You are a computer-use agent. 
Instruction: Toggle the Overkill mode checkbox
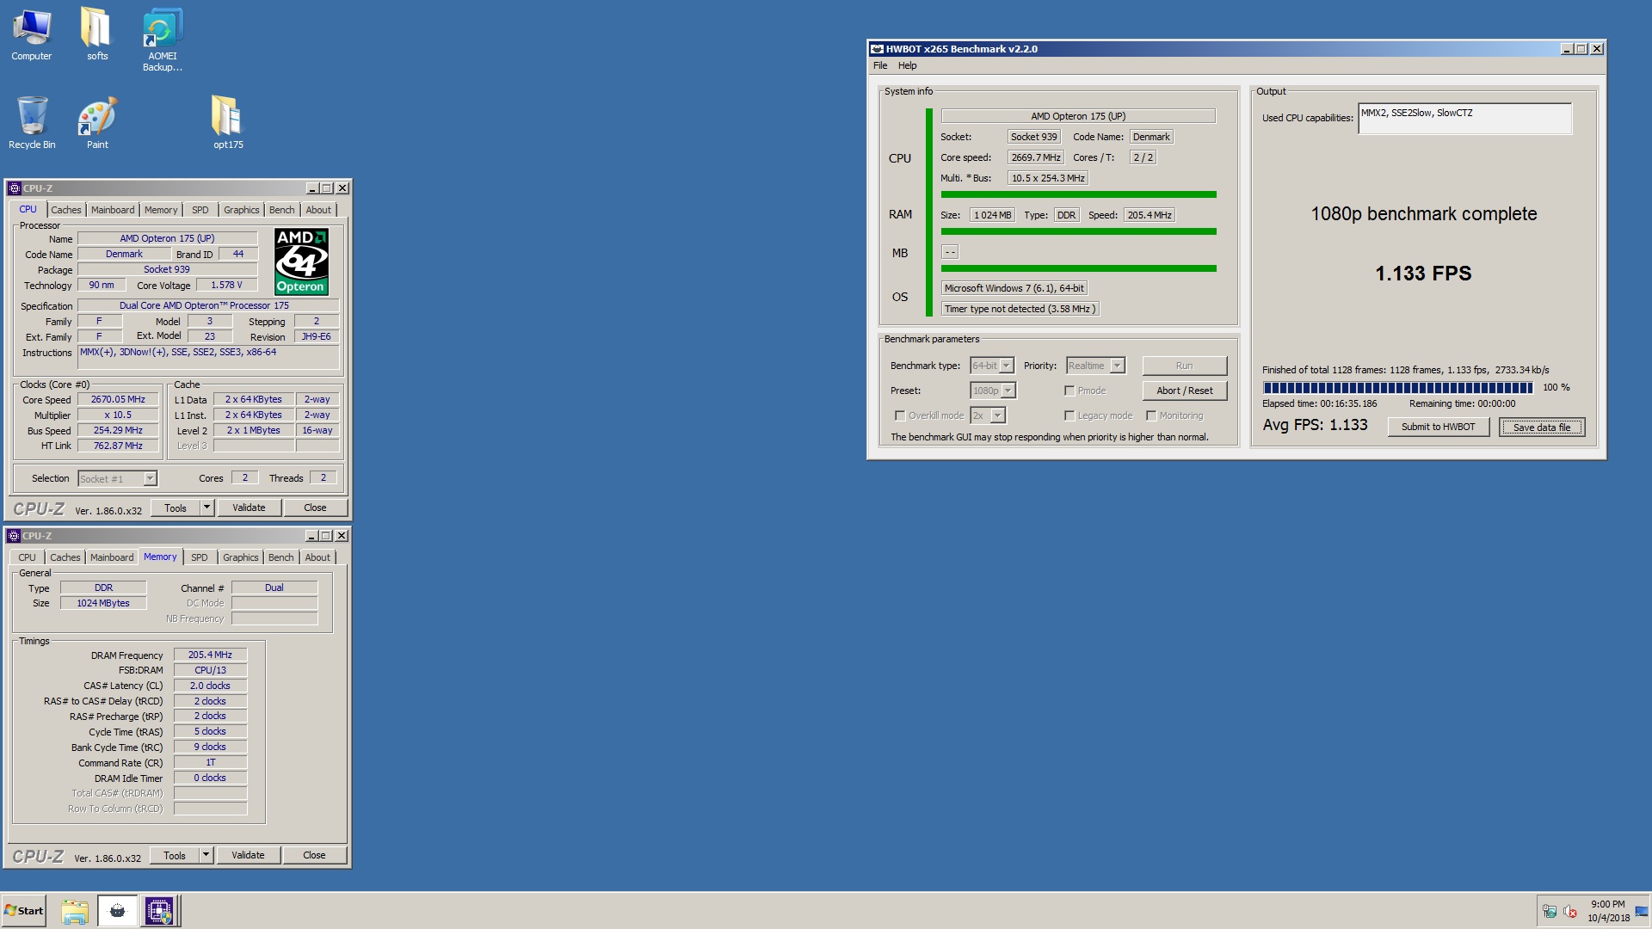(900, 415)
